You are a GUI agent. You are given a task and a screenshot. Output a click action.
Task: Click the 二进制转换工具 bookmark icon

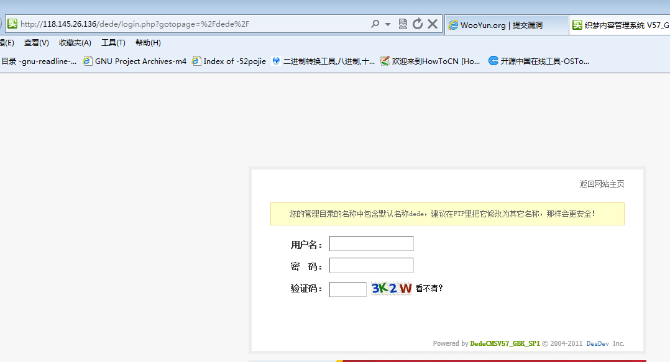click(x=276, y=61)
